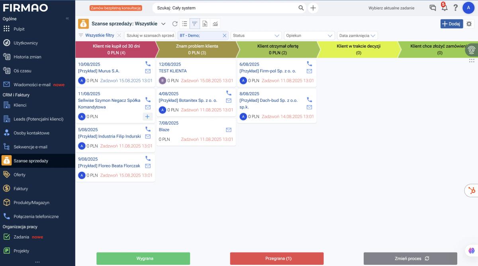Click phone icon on Firm-pol card
The width and height of the screenshot is (478, 266).
(x=310, y=64)
